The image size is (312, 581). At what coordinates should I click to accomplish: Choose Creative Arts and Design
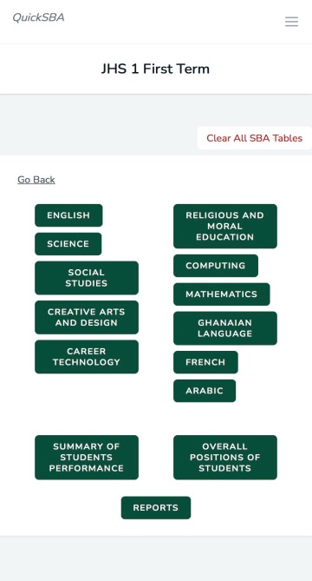pyautogui.click(x=87, y=317)
